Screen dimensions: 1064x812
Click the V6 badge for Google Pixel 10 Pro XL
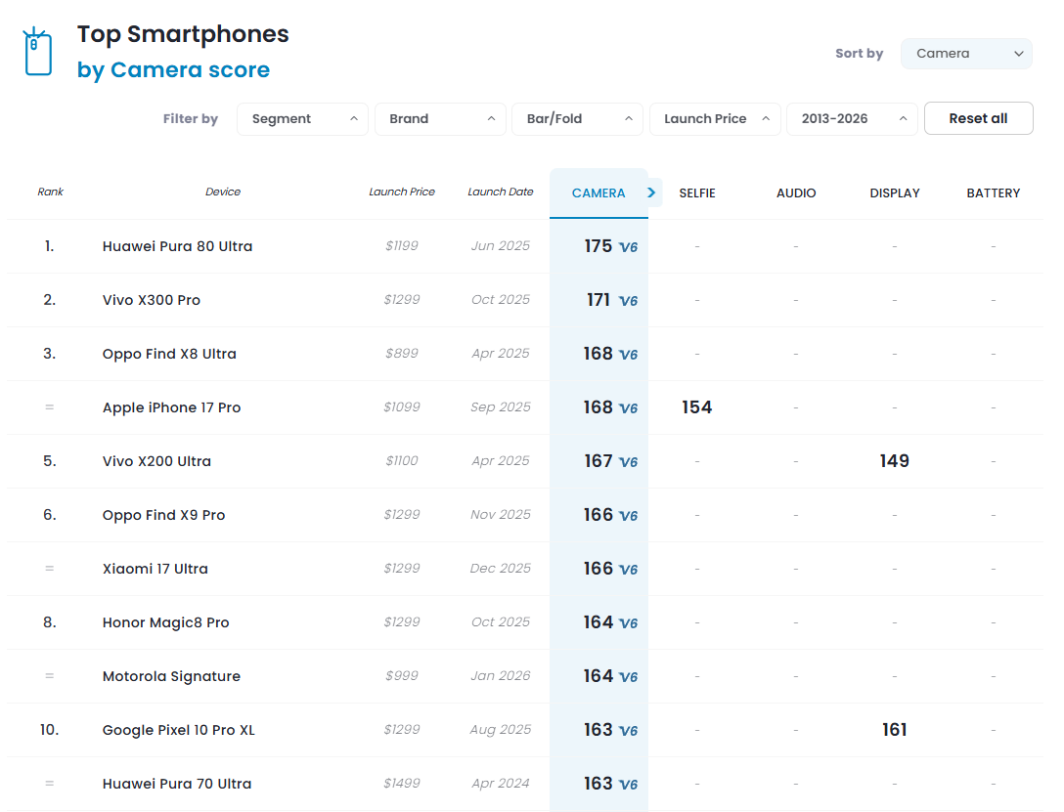tap(629, 731)
